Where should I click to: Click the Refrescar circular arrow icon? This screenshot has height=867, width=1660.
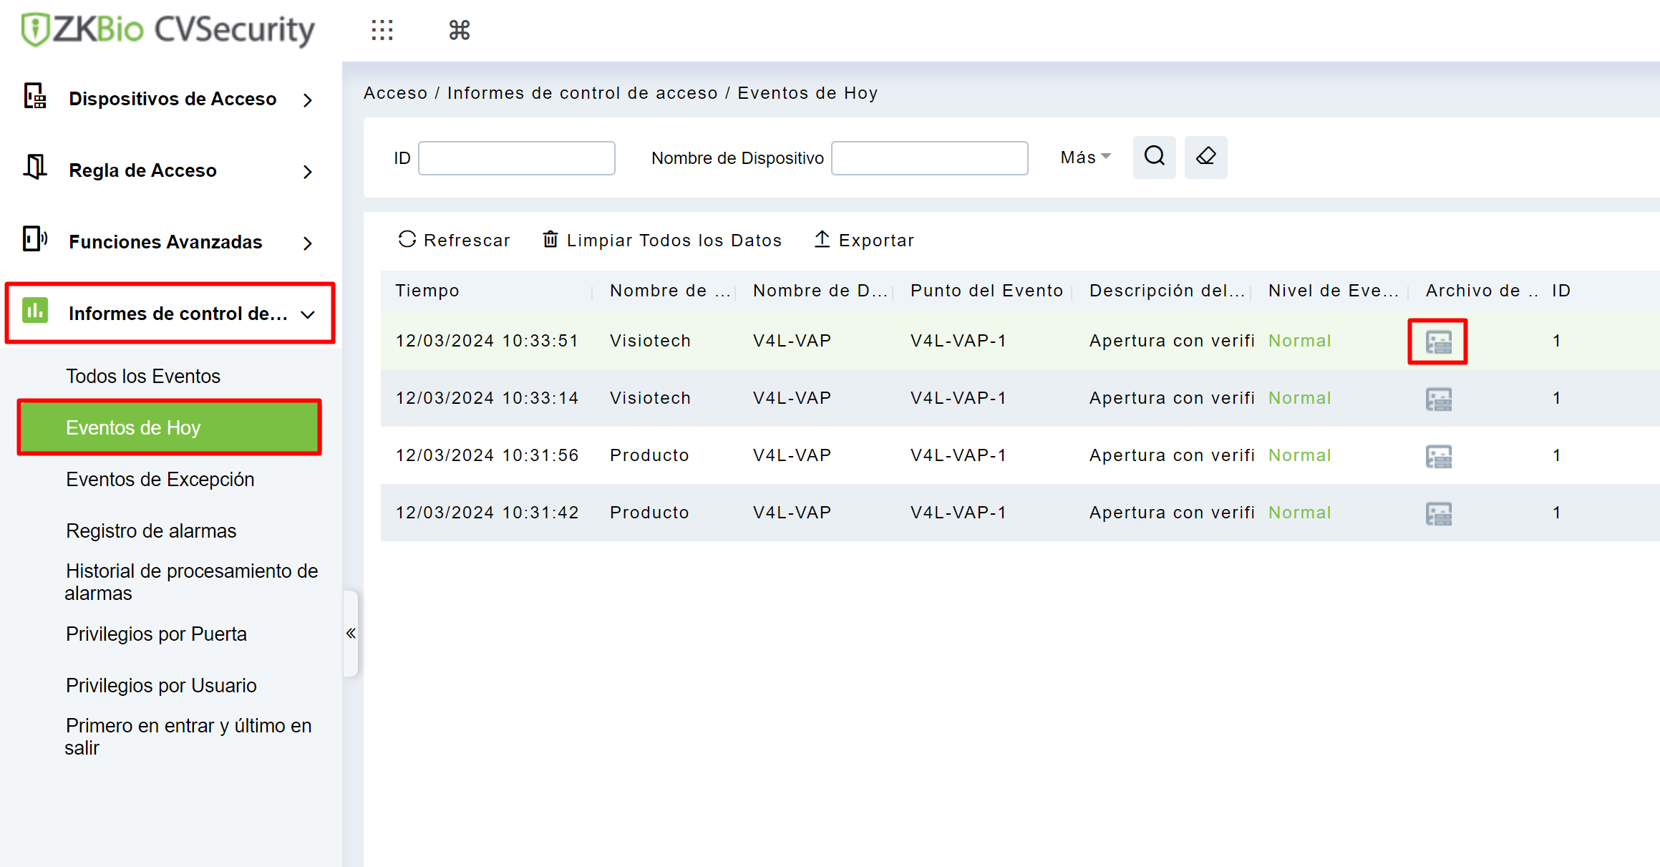407,239
